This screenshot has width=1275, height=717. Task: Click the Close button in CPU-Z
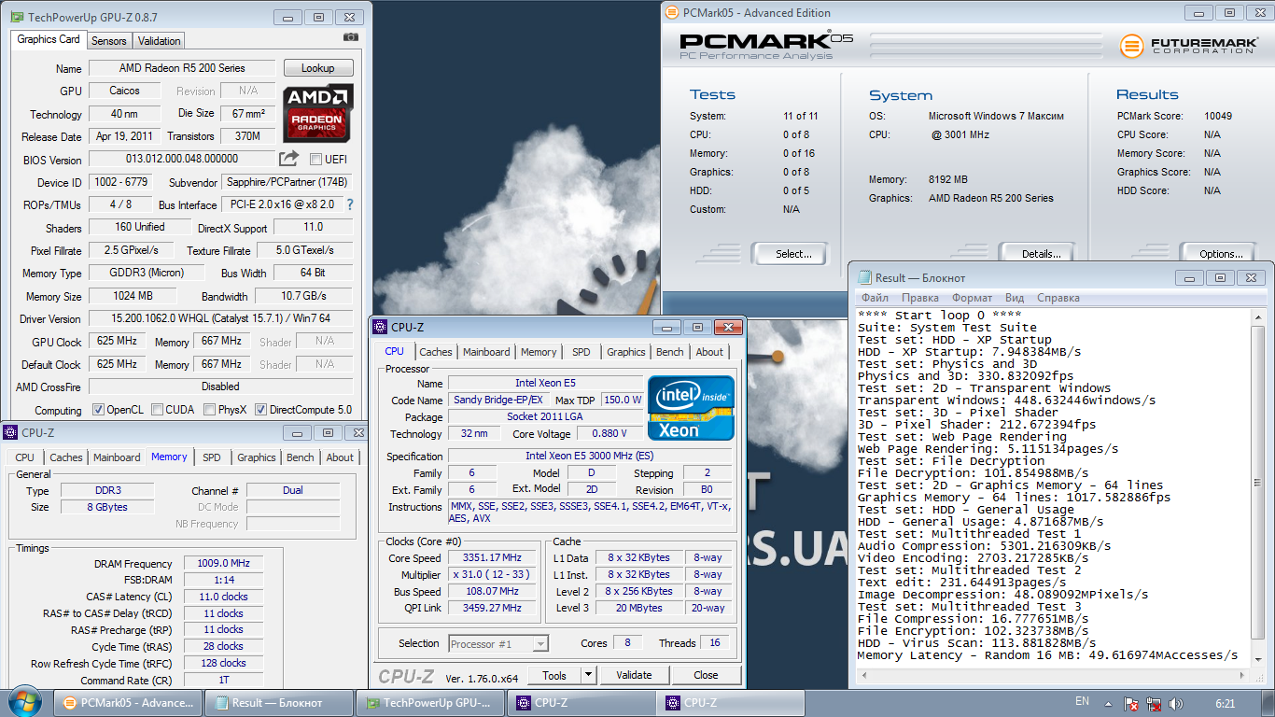[x=706, y=675]
